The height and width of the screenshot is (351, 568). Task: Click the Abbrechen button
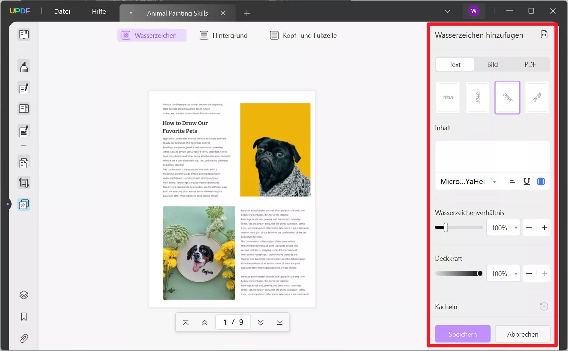[x=522, y=334]
